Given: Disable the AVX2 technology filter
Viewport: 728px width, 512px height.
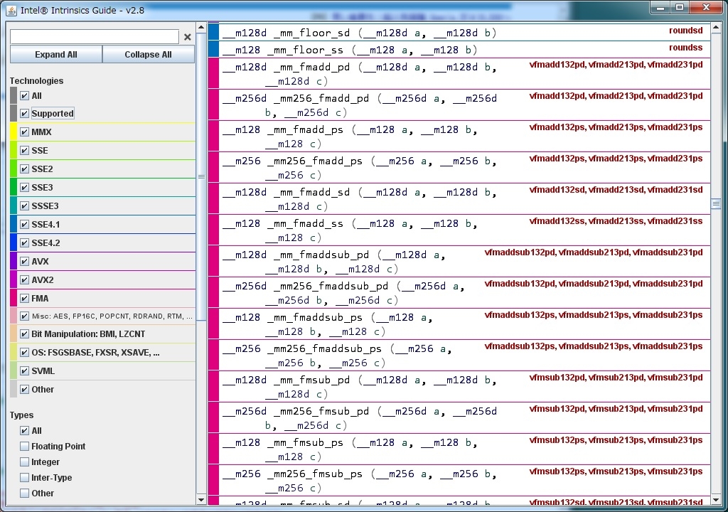Looking at the screenshot, I should pos(25,280).
